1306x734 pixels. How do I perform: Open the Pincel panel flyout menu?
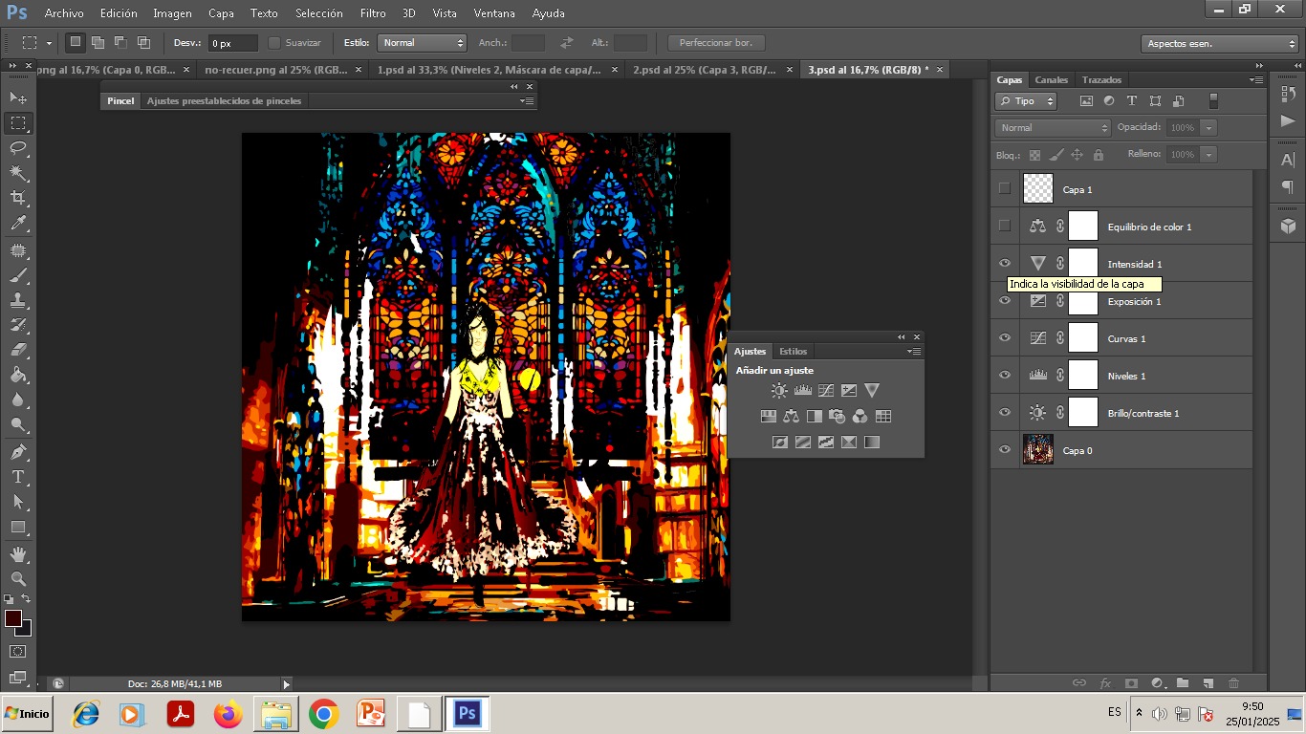527,101
